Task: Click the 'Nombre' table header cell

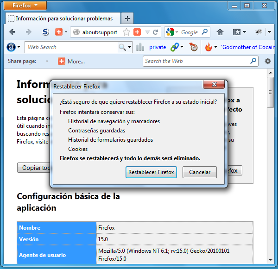Action: (x=57, y=227)
